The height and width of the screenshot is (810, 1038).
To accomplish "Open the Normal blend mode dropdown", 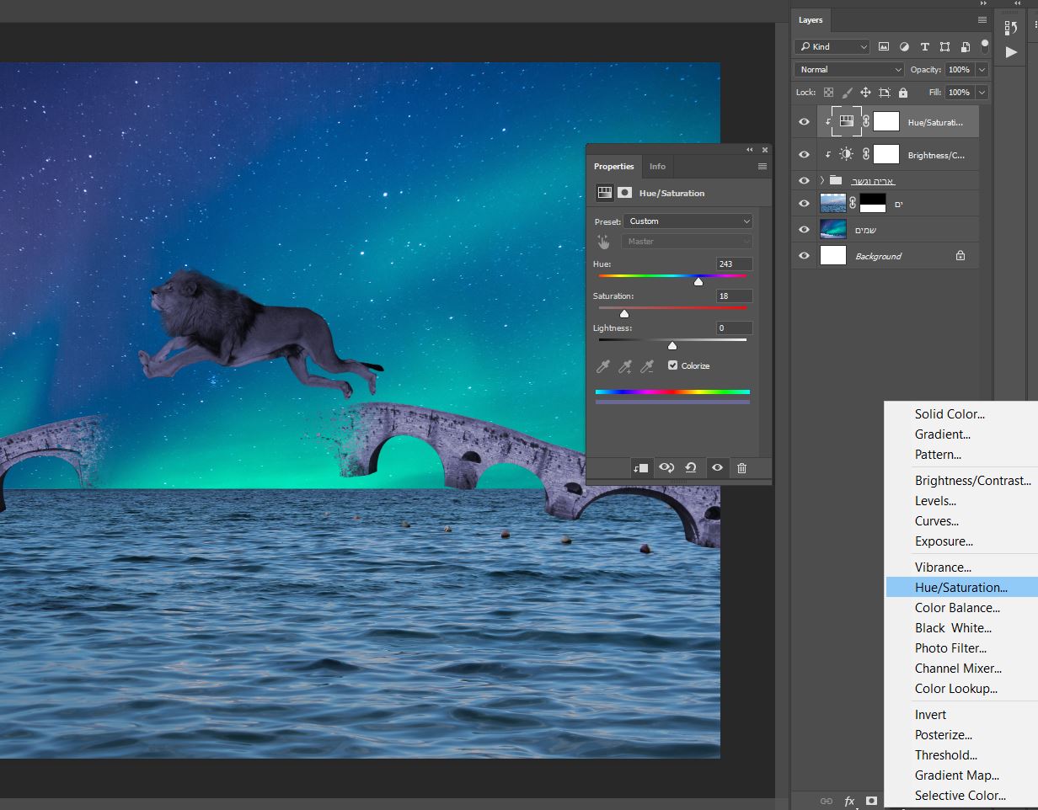I will click(849, 70).
